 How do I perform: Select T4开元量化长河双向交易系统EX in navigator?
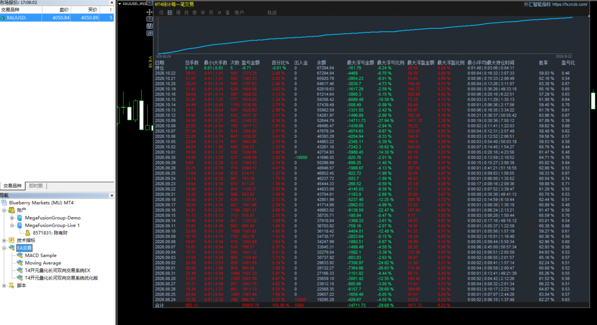57,270
